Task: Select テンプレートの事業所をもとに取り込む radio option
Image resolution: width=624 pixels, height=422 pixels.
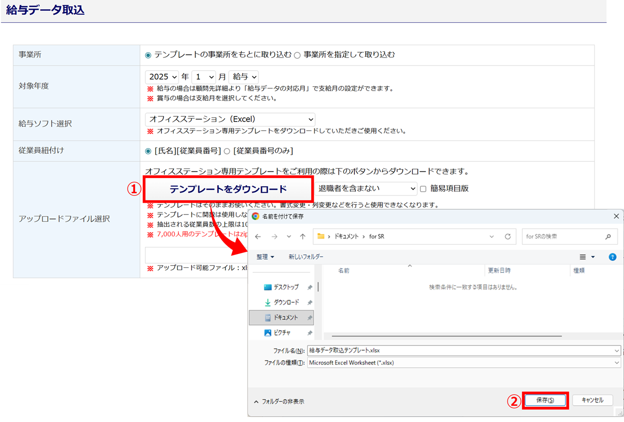Action: (x=148, y=55)
